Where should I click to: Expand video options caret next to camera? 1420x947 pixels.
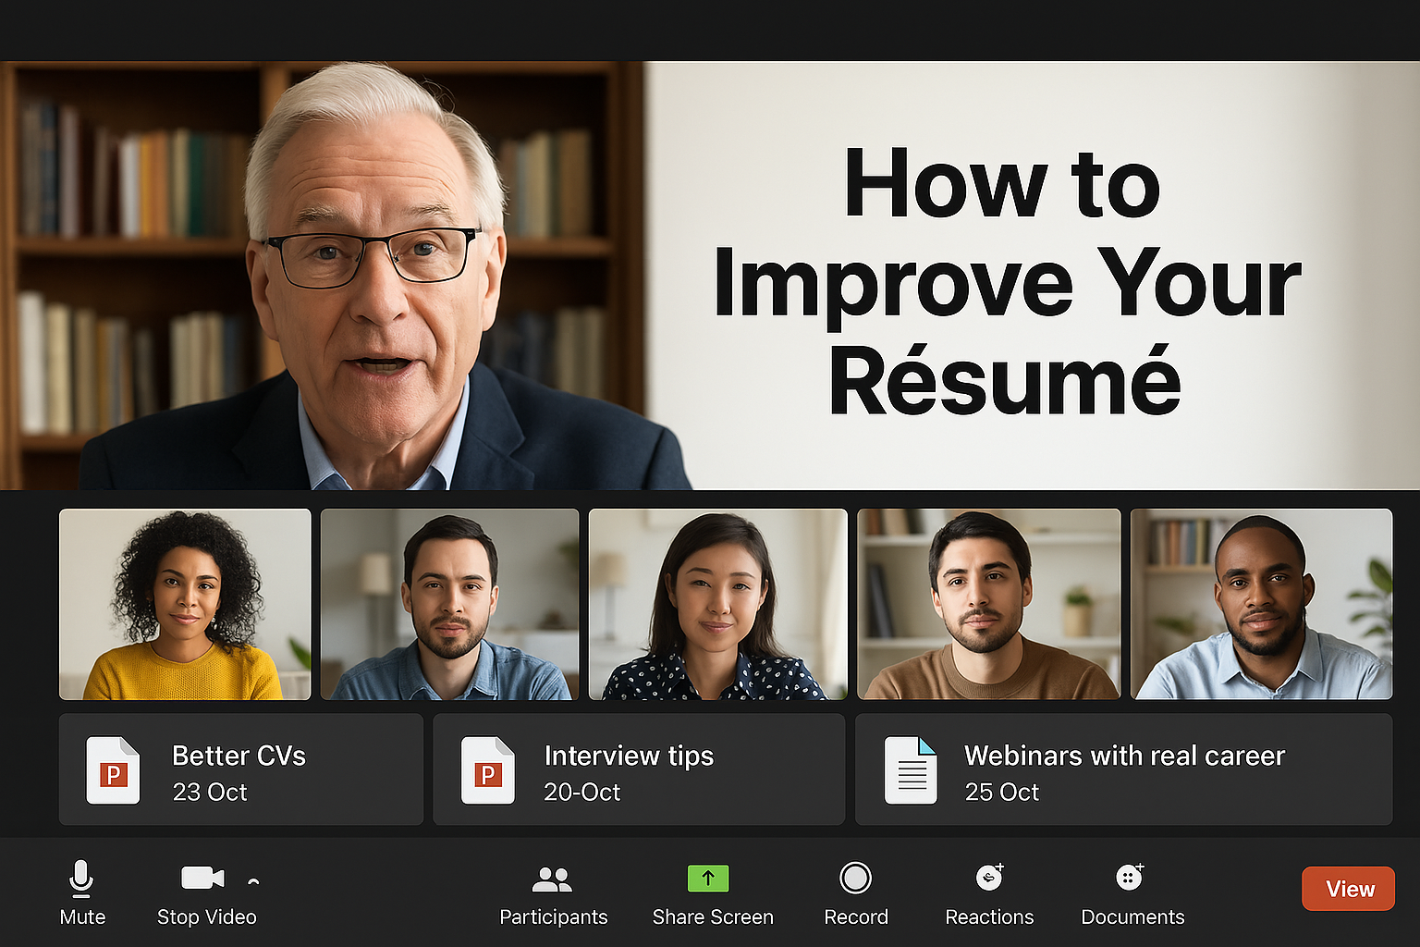click(x=253, y=880)
